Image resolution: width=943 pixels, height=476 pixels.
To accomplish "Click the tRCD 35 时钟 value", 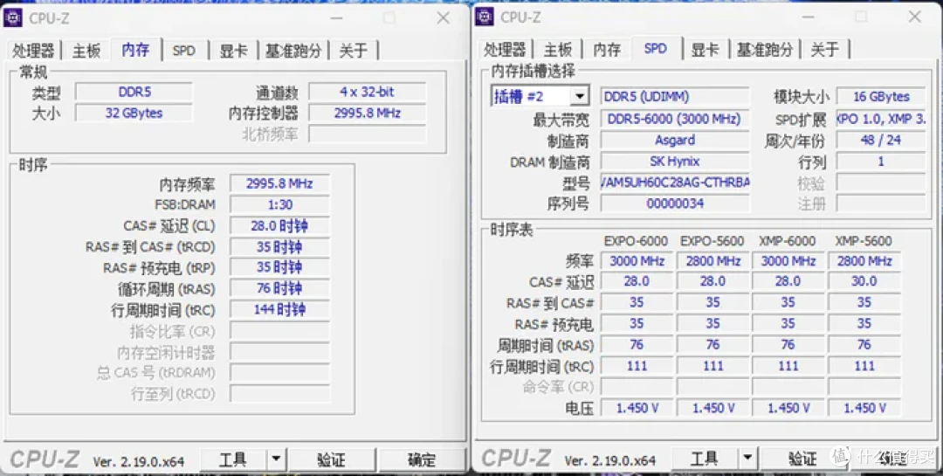I will [279, 246].
